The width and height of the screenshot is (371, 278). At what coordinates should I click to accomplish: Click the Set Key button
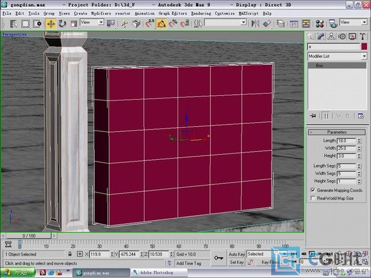(x=237, y=263)
